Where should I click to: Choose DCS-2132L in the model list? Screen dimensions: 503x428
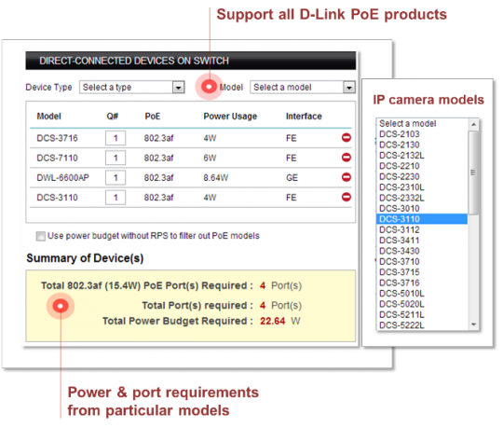(422, 156)
